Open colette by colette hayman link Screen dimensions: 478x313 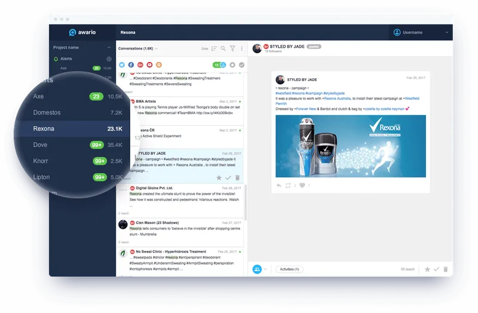(384, 109)
